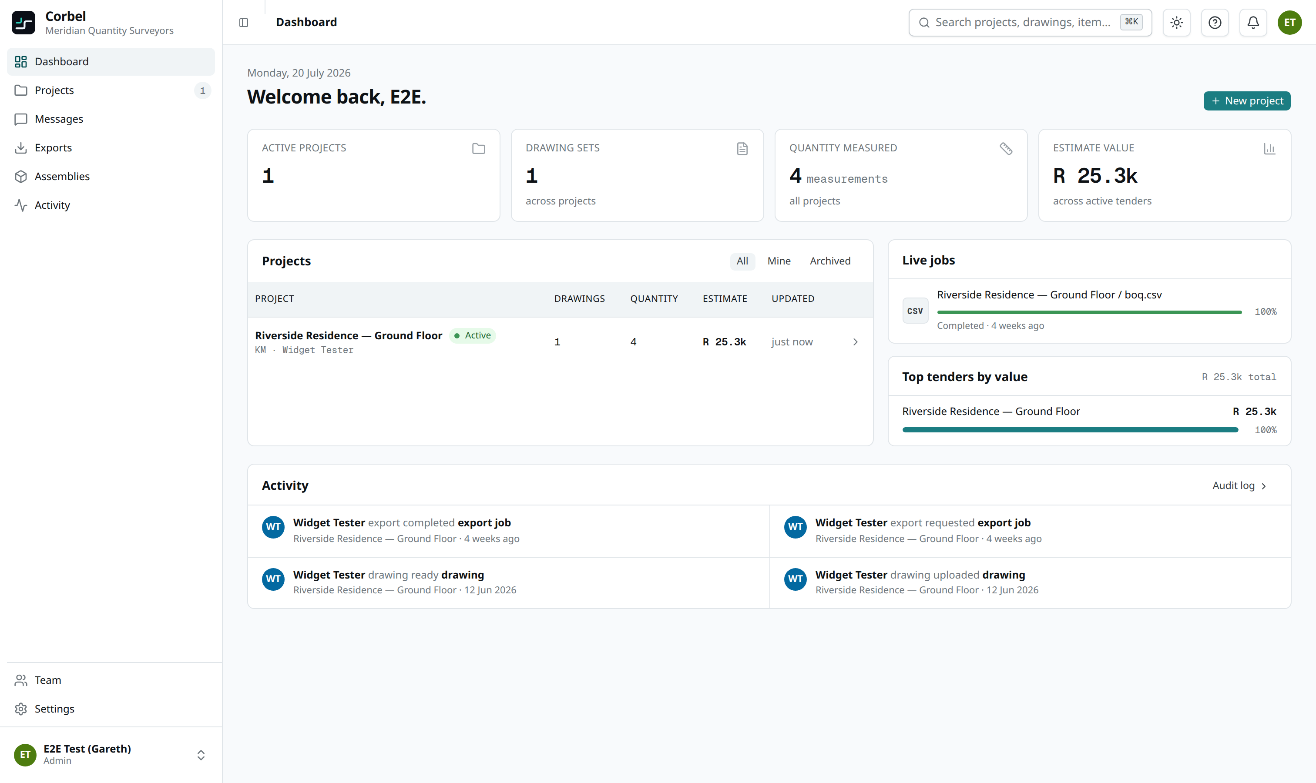The image size is (1316, 783).
Task: Click the Messages speech bubble icon
Action: 20,119
